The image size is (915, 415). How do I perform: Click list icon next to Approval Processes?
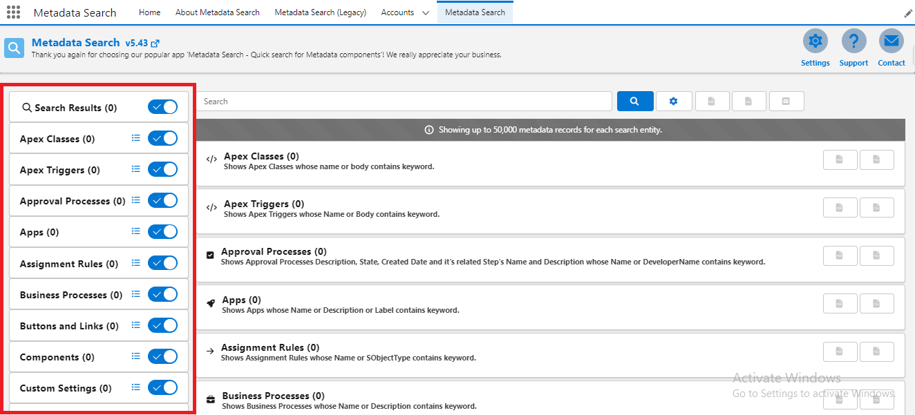pyautogui.click(x=136, y=200)
